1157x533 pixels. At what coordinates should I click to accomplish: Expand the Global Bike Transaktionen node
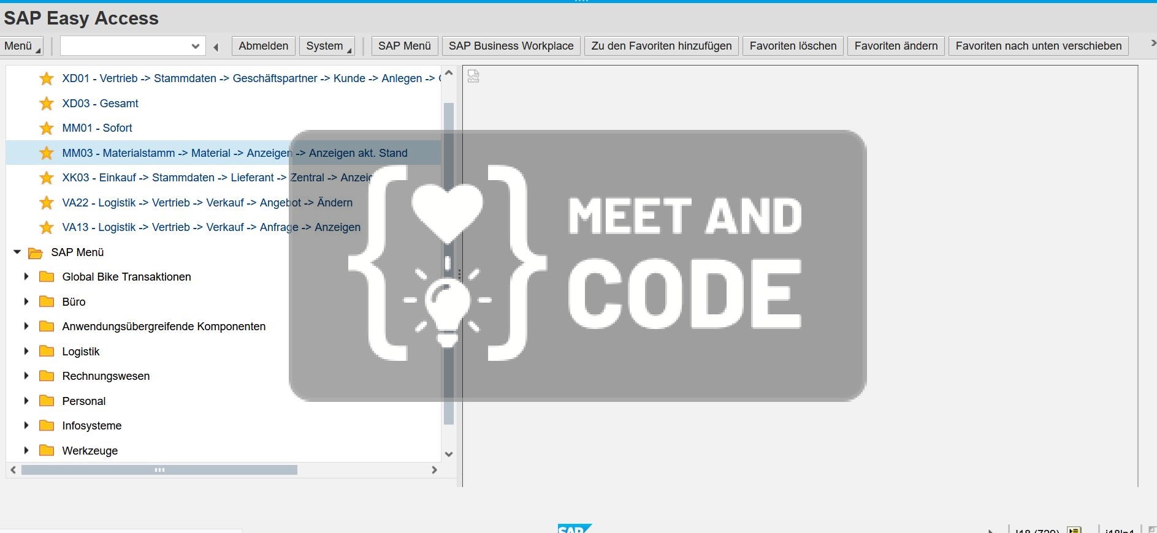click(x=26, y=276)
